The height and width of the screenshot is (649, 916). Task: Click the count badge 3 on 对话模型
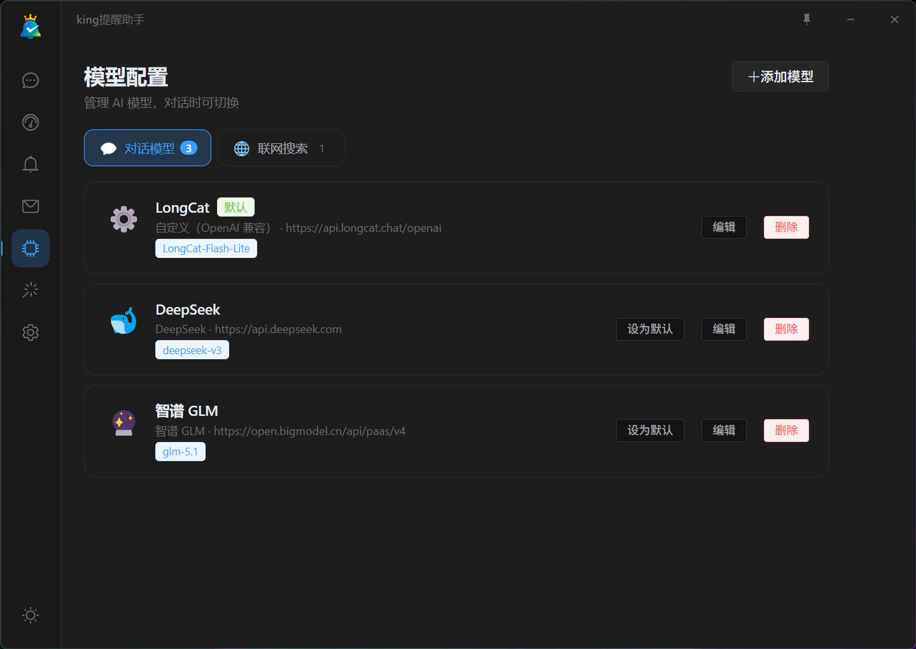tap(188, 148)
